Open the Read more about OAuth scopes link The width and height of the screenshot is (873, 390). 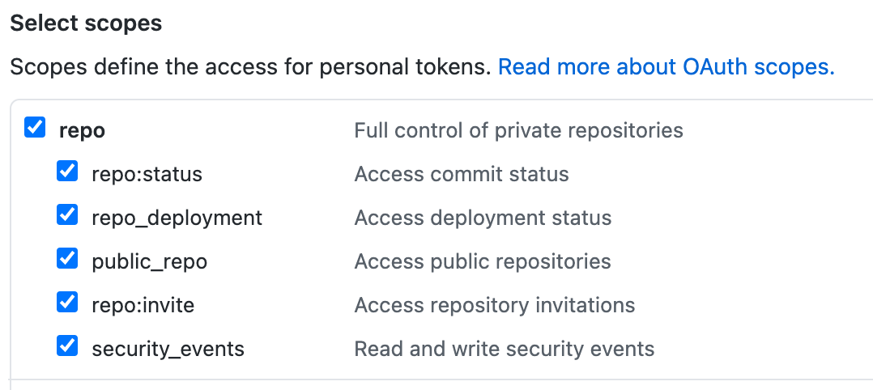pos(666,66)
